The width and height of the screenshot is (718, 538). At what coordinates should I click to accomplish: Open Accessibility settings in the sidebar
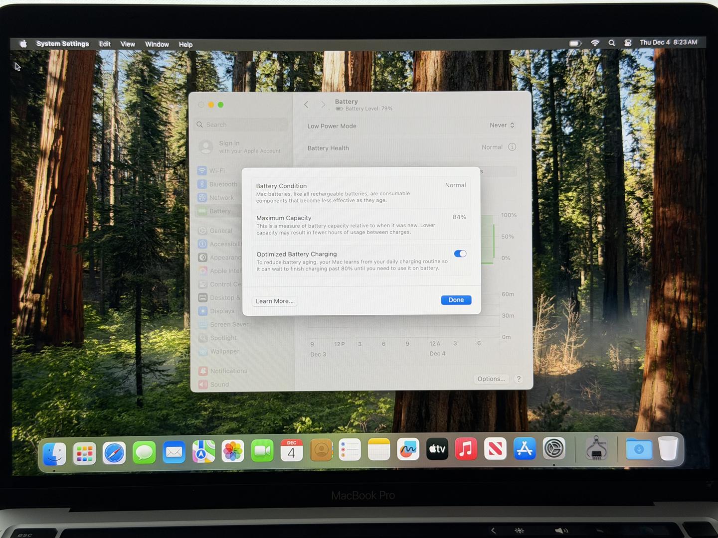pos(219,244)
